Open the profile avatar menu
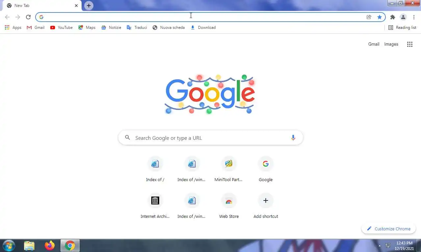This screenshot has height=252, width=421. [403, 17]
